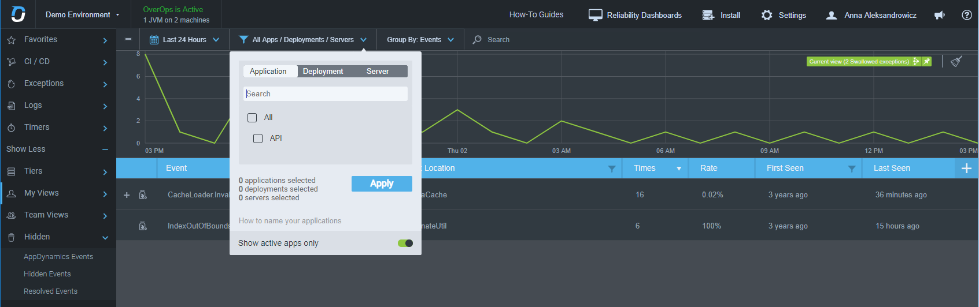This screenshot has height=307, width=979.
Task: Click the Location column filter icon
Action: click(612, 169)
